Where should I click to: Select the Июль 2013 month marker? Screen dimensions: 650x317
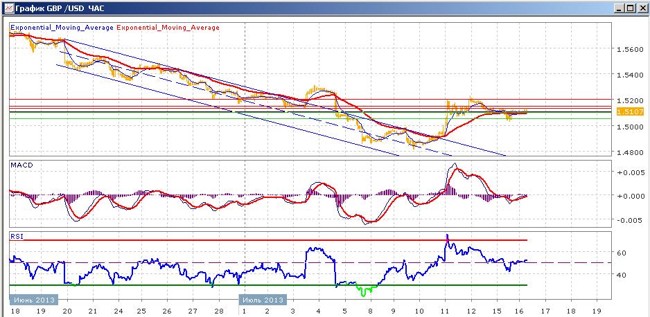[x=263, y=300]
